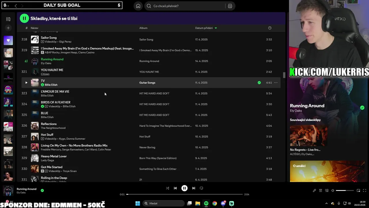Screen dimensions: 369x208
Task: Select the Sailor Song track title
Action: click(49, 38)
